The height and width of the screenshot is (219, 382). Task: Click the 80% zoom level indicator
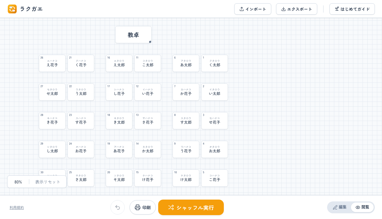pyautogui.click(x=18, y=182)
